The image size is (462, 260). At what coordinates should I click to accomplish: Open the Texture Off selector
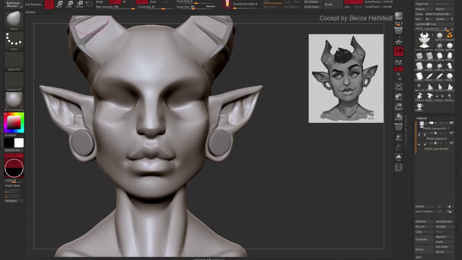(x=14, y=82)
